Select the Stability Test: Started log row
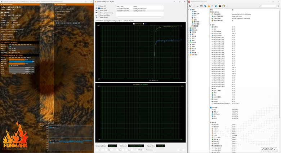Viewport: 281px width, 153px height. click(x=140, y=11)
